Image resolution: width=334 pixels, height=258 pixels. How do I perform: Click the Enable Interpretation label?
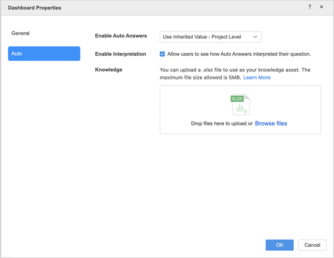point(121,54)
